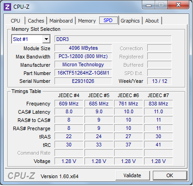193x186 pixels.
Task: Click the Validate button
Action: point(133,175)
